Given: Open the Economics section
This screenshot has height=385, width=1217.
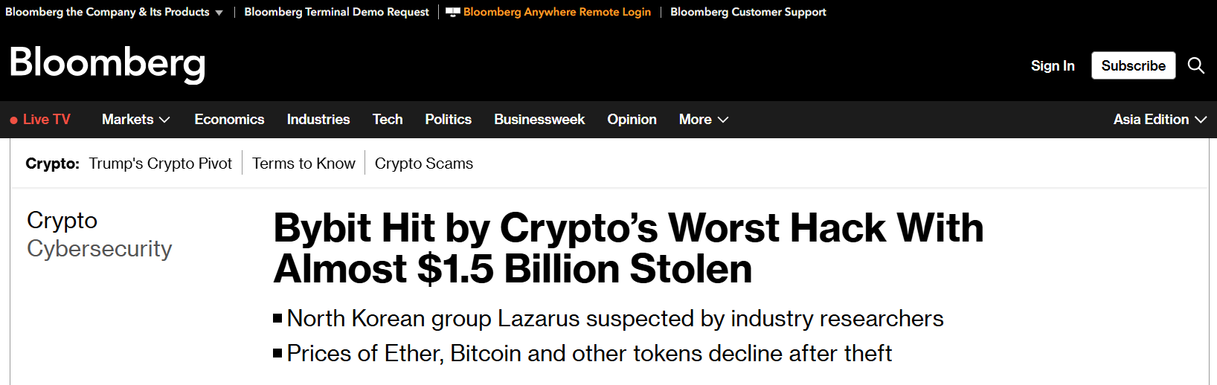Looking at the screenshot, I should point(229,120).
